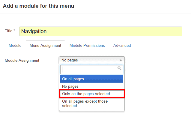Viewport: 191px width, 122px height.
Task: Switch to the Module tab
Action: point(15,46)
